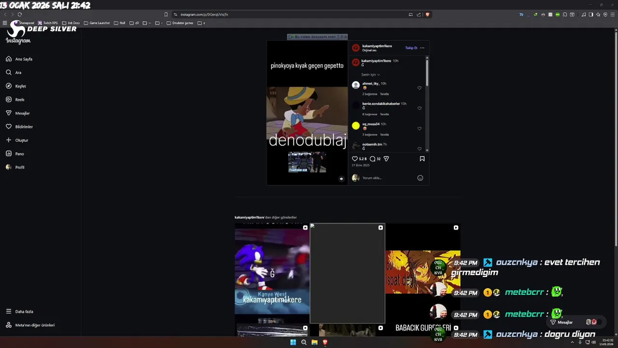This screenshot has width=618, height=348.
Task: Click Oluştur to create a post
Action: coord(17,140)
